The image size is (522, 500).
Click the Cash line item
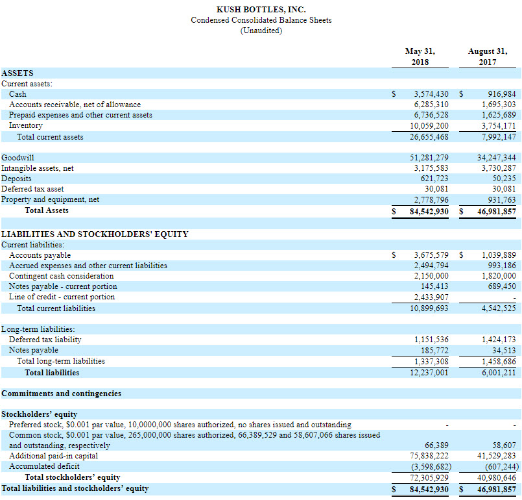[x=18, y=94]
